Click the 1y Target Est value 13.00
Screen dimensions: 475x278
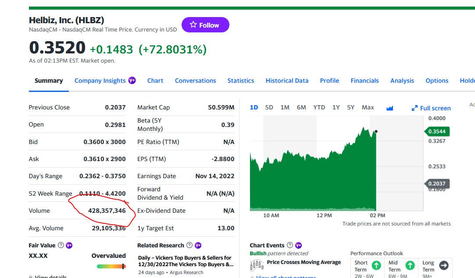(x=226, y=228)
